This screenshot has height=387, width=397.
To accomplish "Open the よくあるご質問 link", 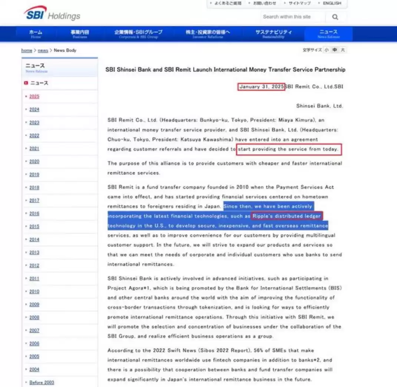I will 227,3.
